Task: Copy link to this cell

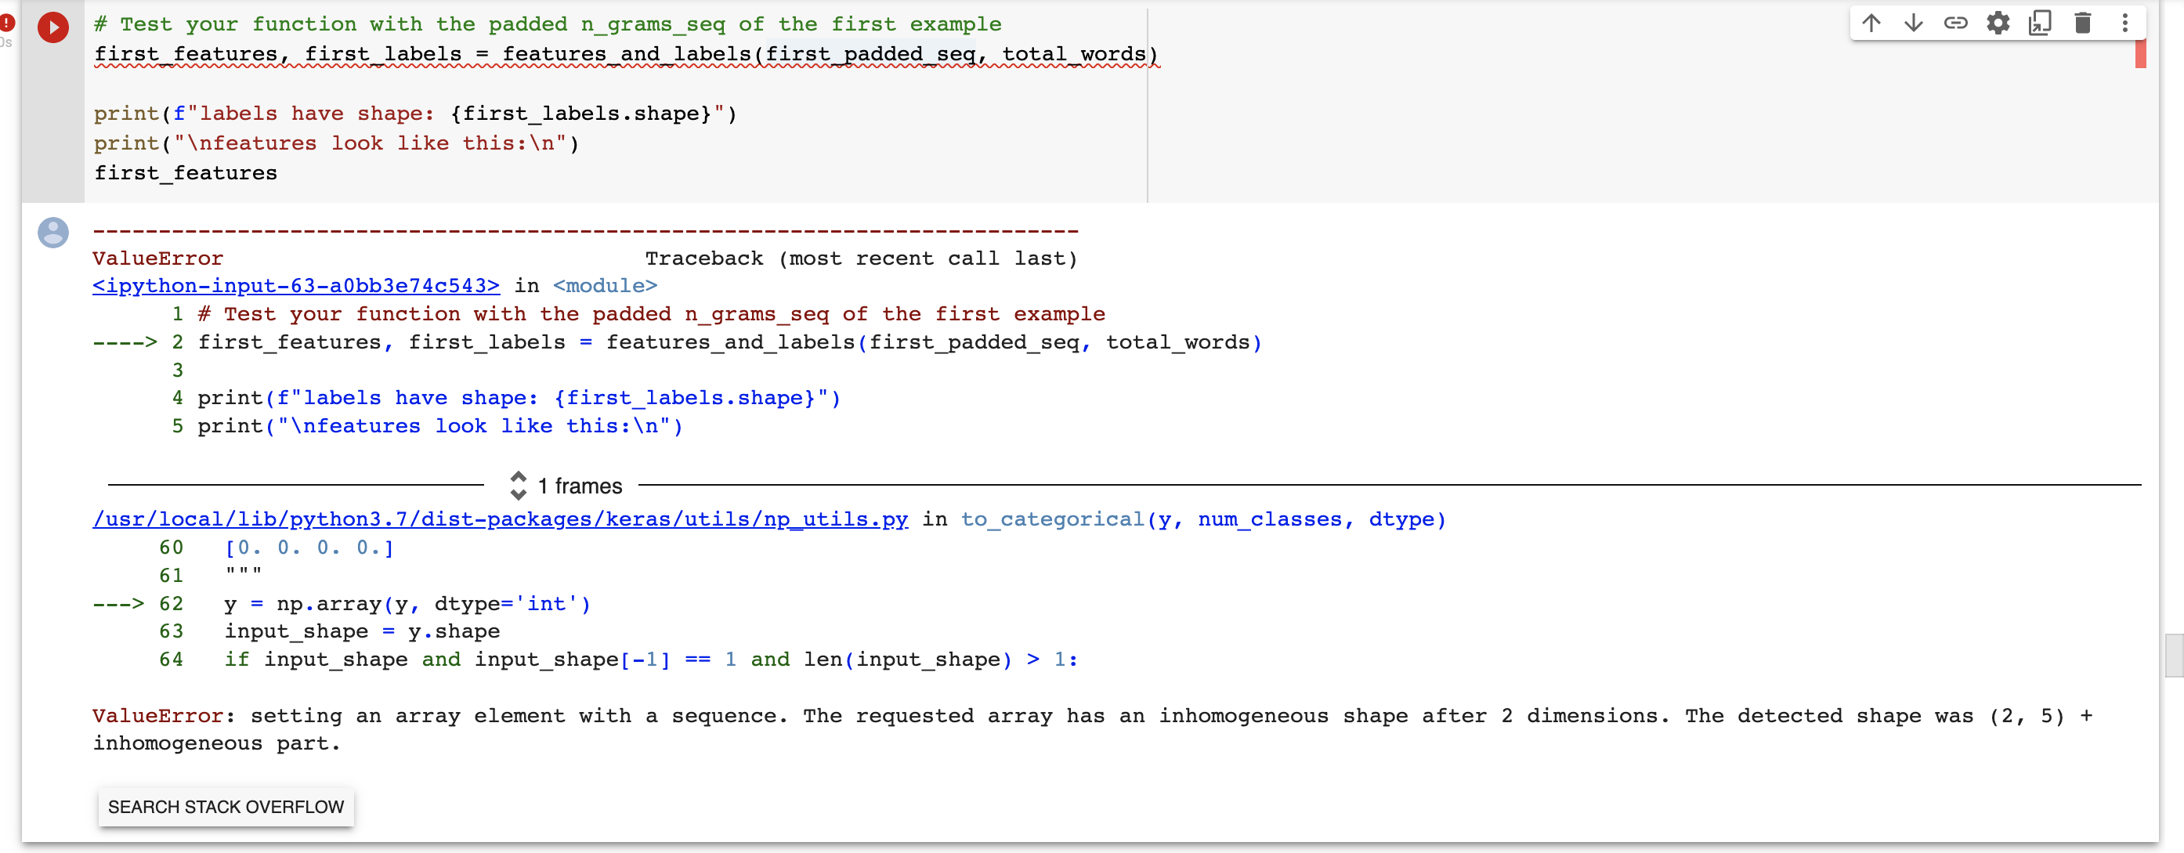Action: click(1956, 23)
